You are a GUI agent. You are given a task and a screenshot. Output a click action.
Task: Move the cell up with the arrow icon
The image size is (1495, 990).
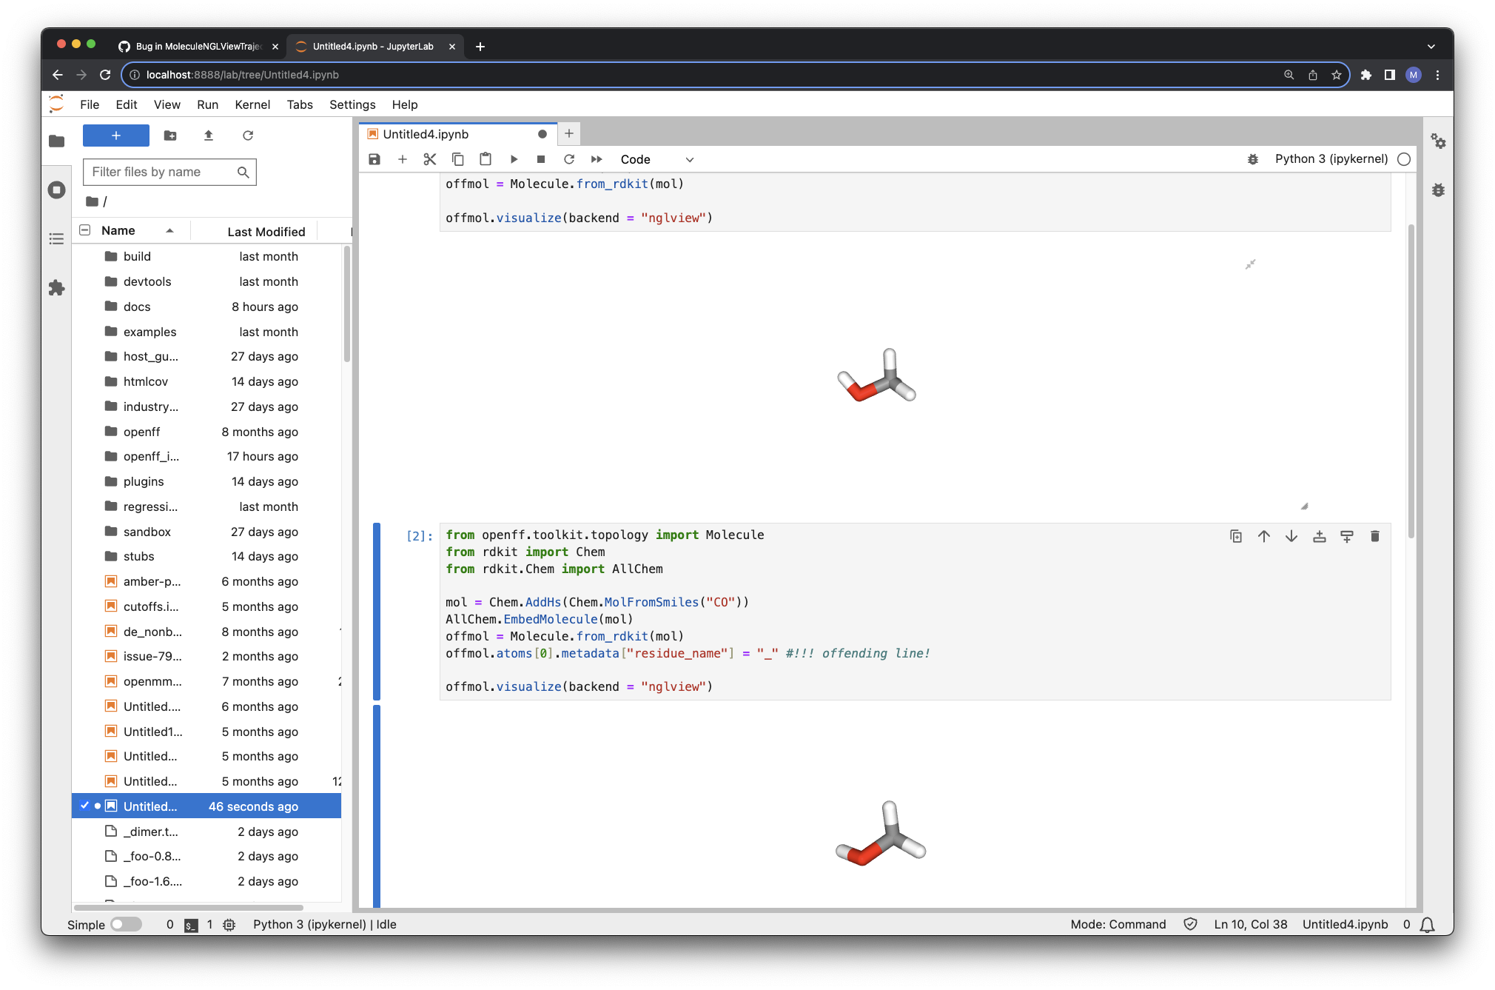1263,536
